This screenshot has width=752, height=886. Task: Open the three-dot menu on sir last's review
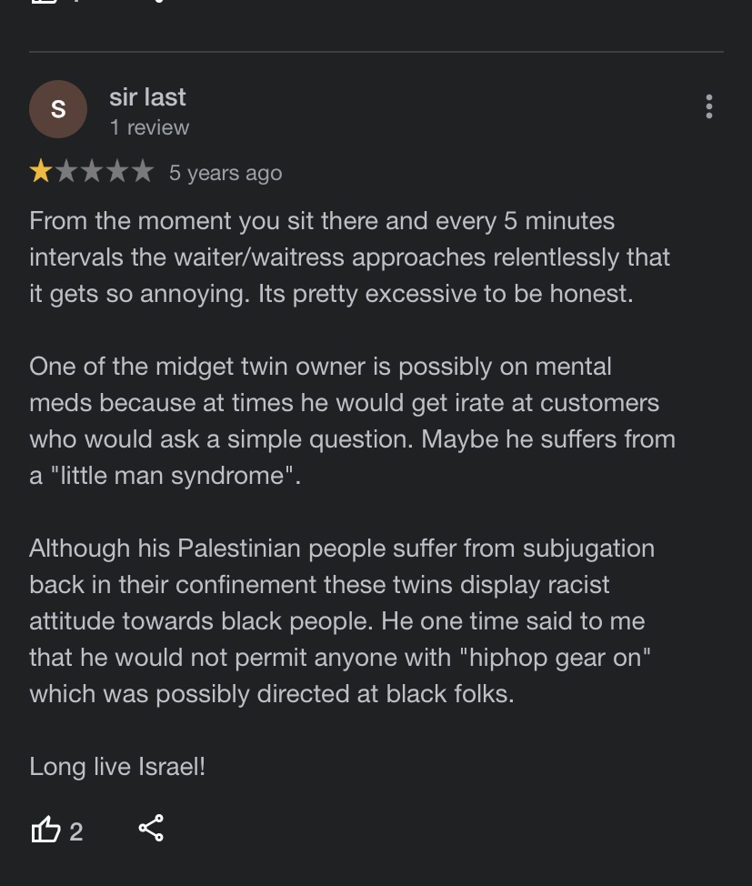coord(709,107)
